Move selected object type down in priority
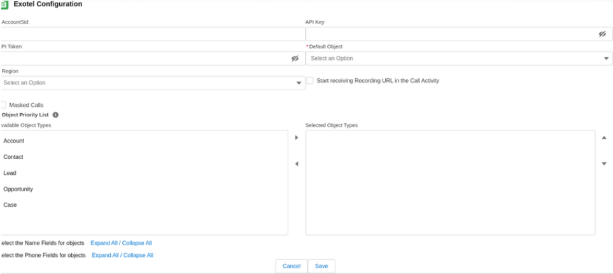613x274 pixels. pos(604,163)
